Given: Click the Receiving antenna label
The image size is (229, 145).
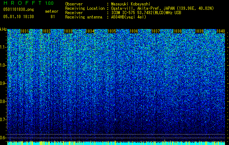Looking at the screenshot, I should [x=84, y=17].
